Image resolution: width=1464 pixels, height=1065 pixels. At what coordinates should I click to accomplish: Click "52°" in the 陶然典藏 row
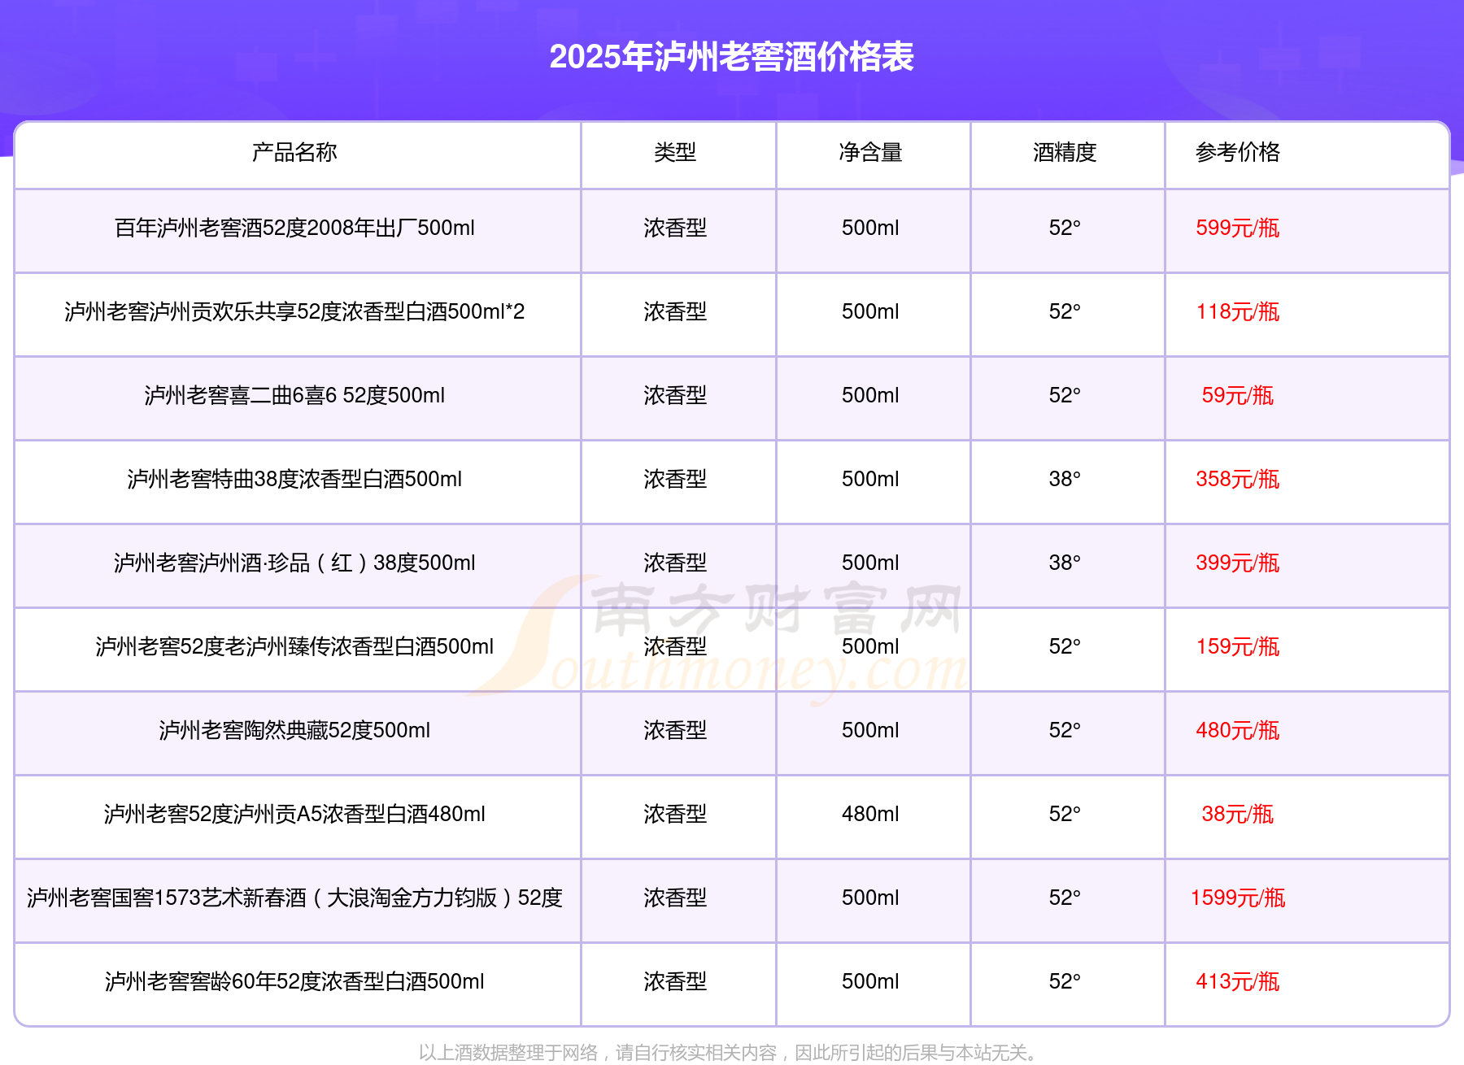(x=1065, y=730)
